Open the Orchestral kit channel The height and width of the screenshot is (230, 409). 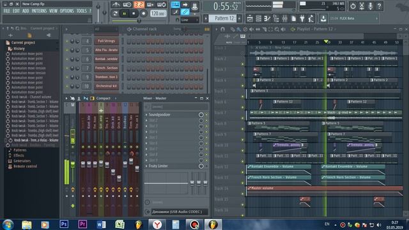click(x=106, y=86)
